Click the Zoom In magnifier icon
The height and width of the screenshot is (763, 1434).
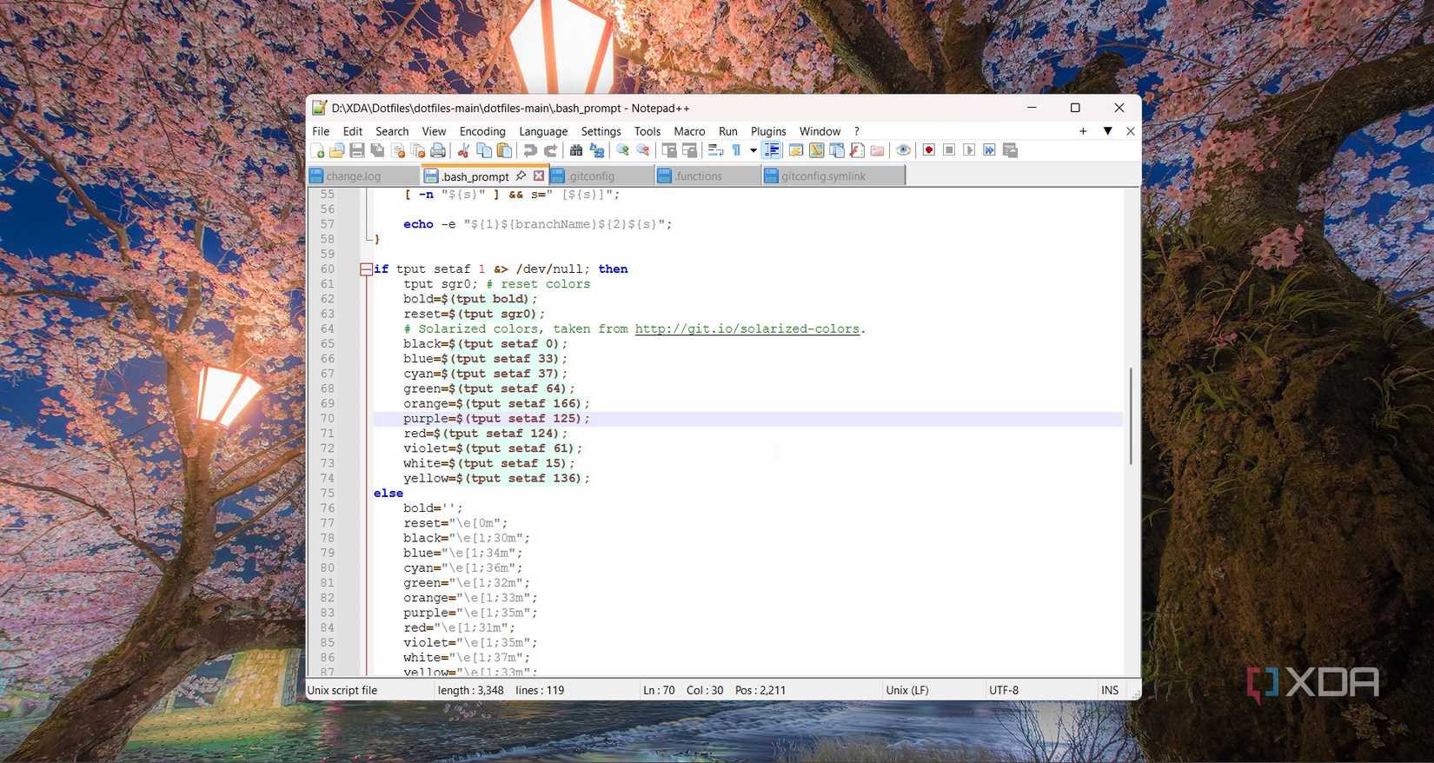(622, 150)
